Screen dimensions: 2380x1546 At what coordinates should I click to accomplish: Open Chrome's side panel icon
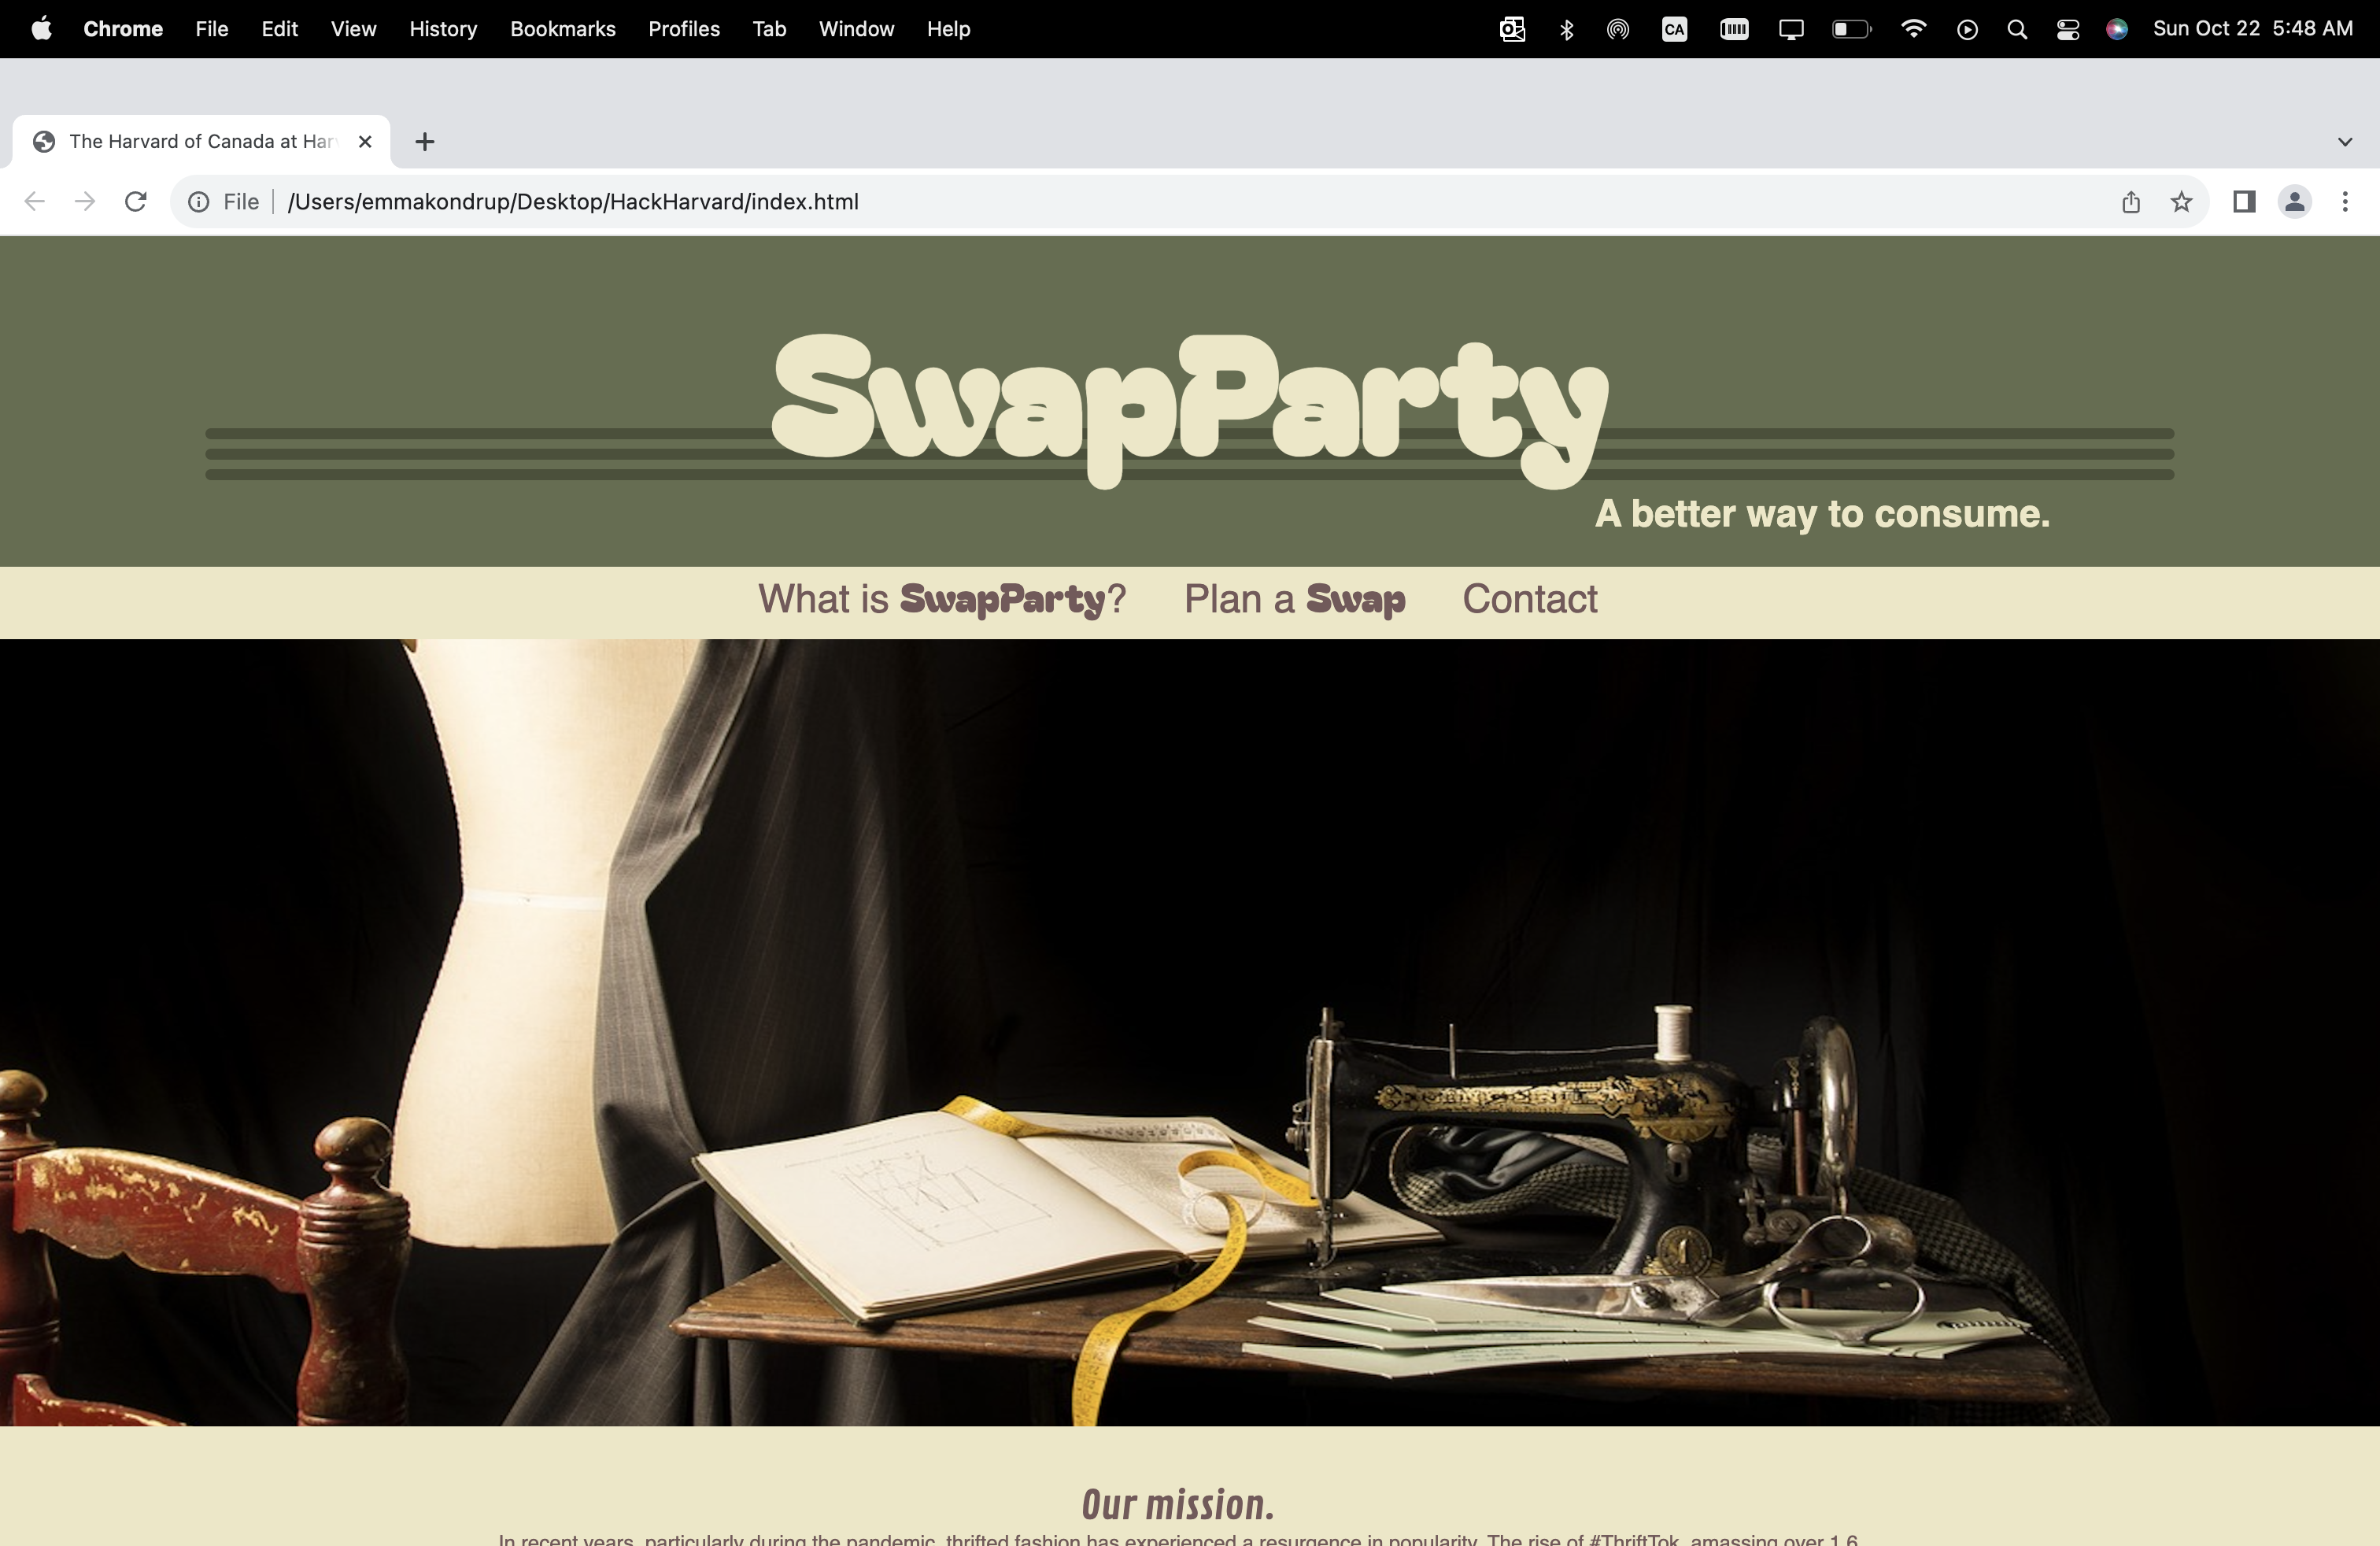tap(2243, 202)
